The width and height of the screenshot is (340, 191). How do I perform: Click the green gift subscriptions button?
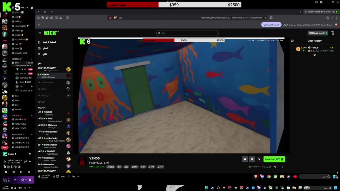click(274, 159)
